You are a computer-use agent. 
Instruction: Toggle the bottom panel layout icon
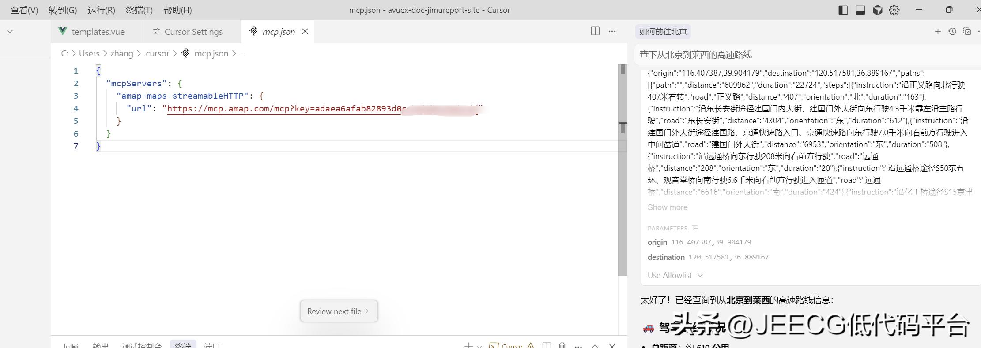pyautogui.click(x=860, y=10)
